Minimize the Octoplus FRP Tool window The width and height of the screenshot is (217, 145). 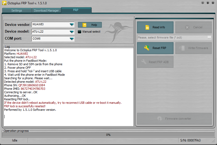pos(203,3)
